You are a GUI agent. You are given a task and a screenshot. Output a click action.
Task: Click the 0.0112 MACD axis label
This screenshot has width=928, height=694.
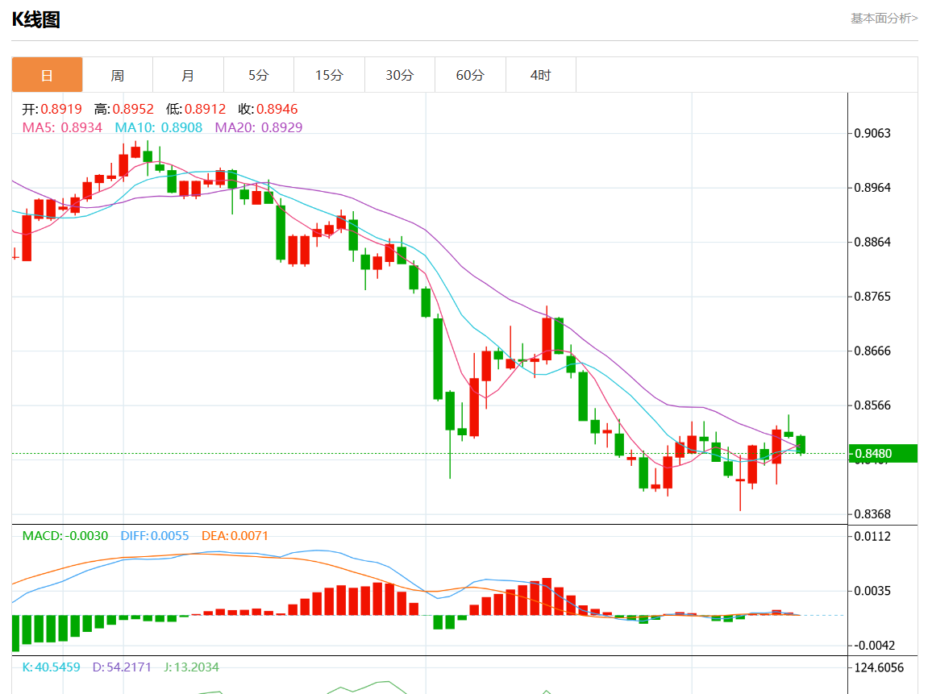click(872, 537)
